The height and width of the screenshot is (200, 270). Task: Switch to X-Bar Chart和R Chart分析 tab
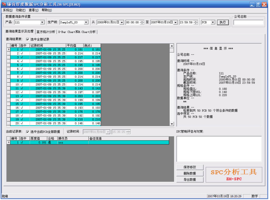coord(77,32)
